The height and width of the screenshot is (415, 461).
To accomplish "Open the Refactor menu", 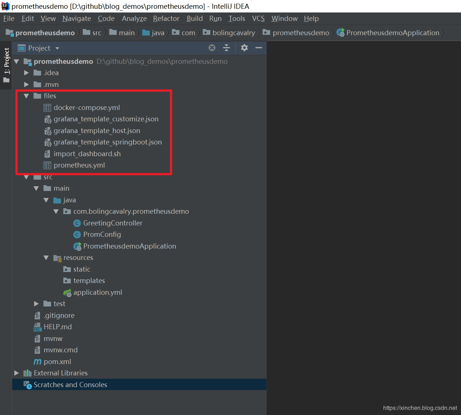I will [166, 19].
